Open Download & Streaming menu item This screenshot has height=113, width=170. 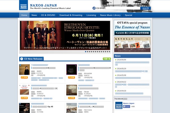tap(71, 15)
